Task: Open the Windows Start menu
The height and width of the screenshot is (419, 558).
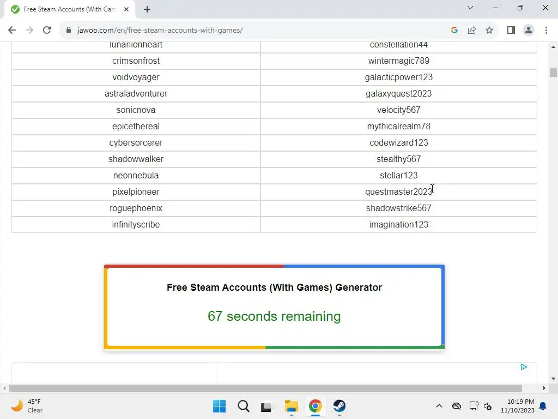Action: click(219, 406)
